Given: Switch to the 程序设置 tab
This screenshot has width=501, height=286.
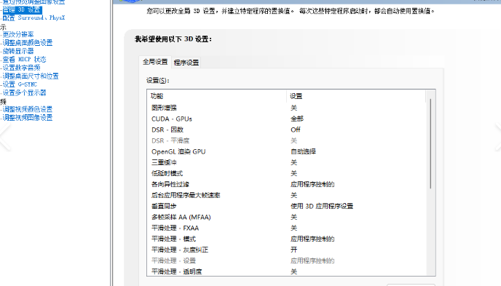Looking at the screenshot, I should 186,63.
